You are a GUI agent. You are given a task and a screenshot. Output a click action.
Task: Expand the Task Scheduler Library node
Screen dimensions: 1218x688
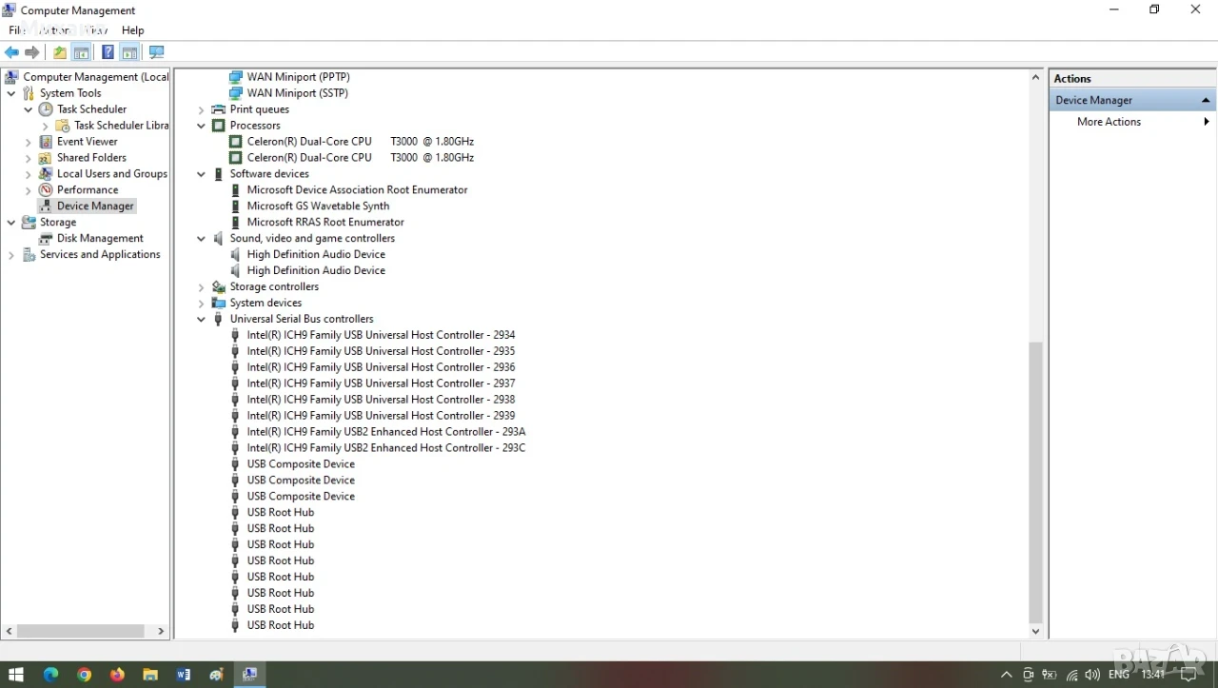point(46,126)
